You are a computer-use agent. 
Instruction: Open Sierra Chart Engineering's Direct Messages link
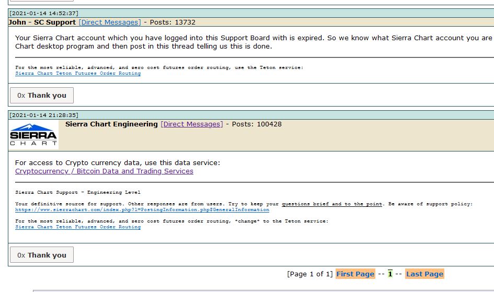point(192,124)
